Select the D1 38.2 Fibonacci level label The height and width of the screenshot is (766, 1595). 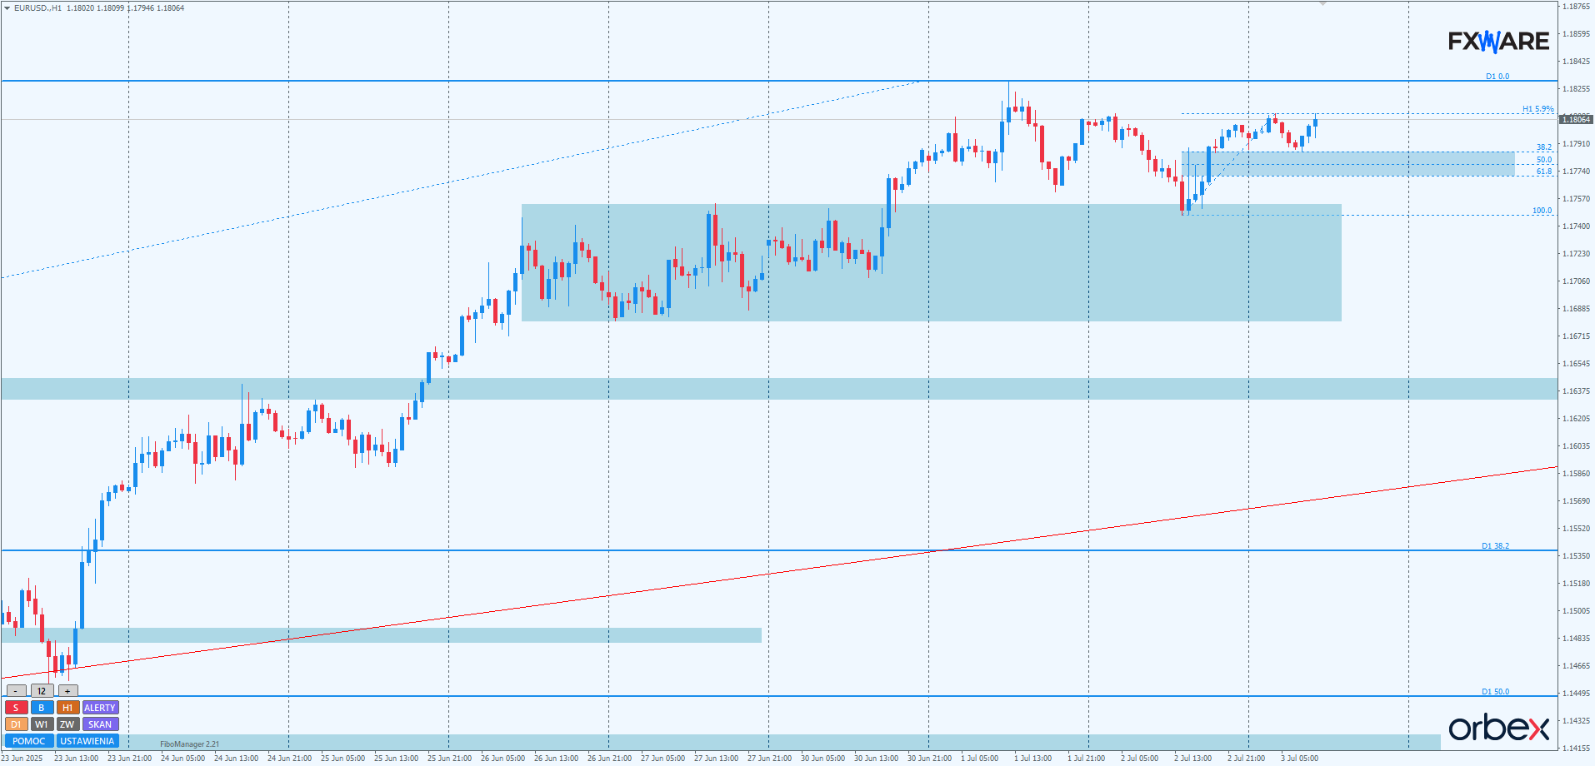point(1495,546)
